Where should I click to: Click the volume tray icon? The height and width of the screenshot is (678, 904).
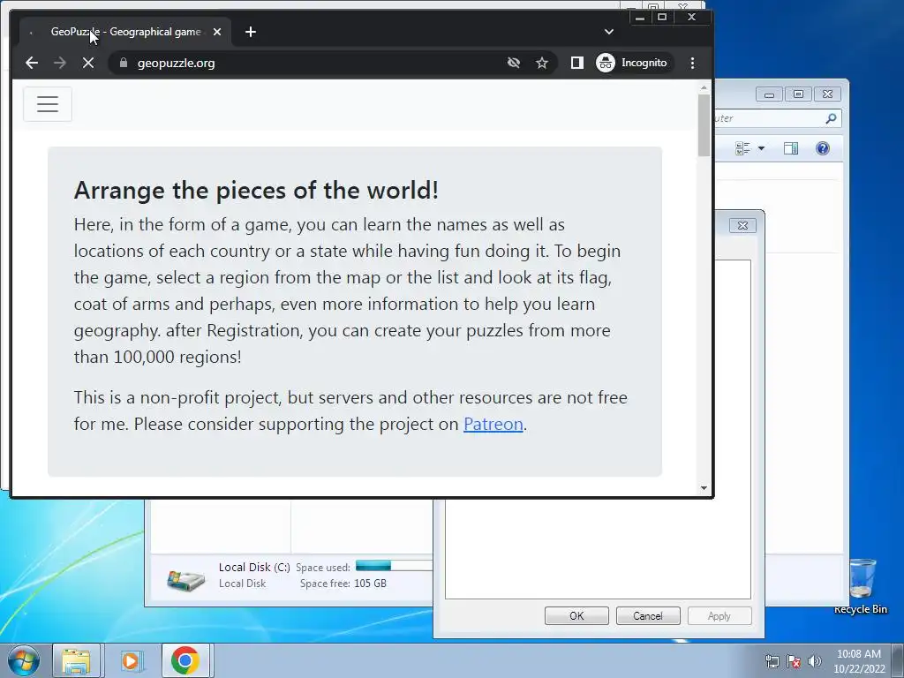pos(814,661)
